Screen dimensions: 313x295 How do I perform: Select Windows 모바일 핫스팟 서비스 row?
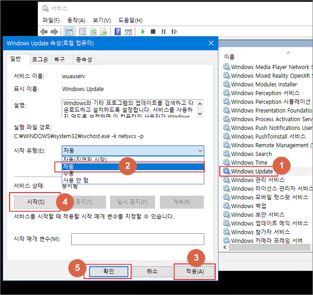click(267, 197)
